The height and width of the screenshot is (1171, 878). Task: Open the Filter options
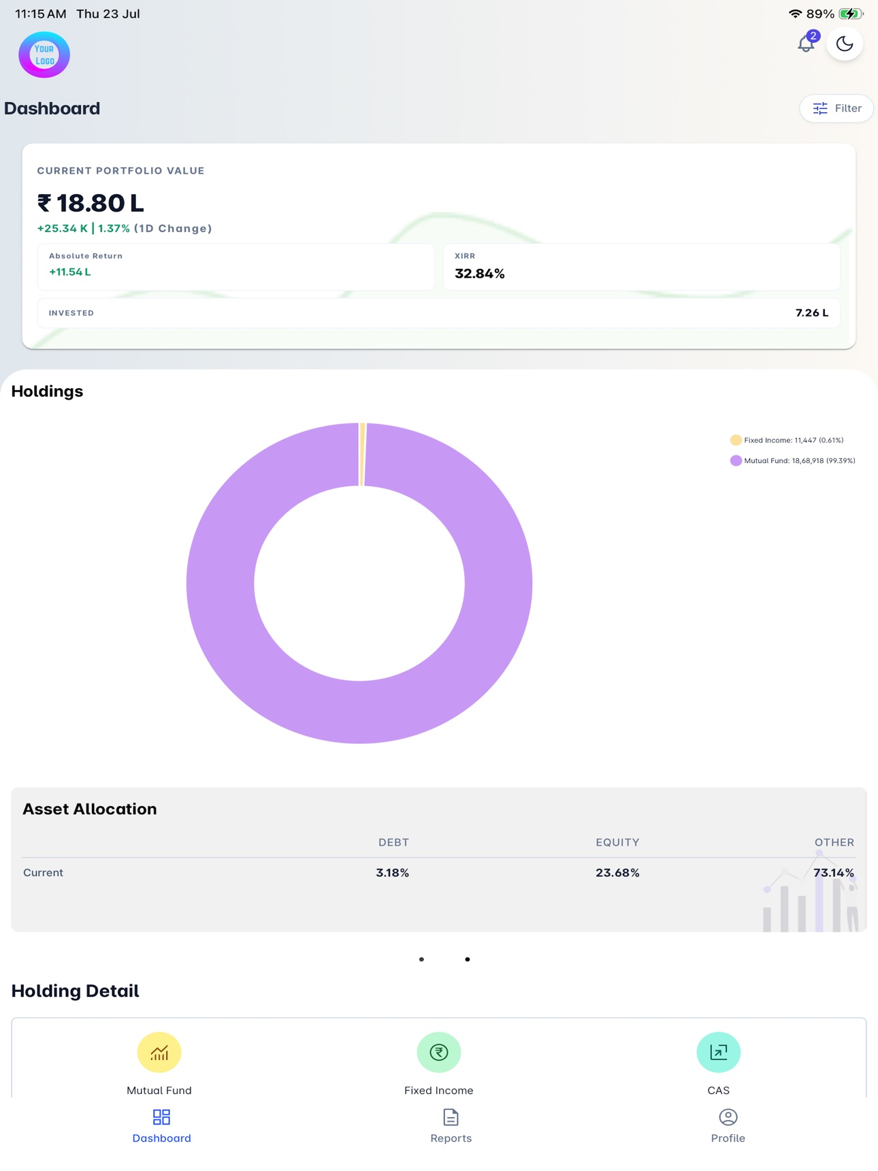click(x=836, y=108)
